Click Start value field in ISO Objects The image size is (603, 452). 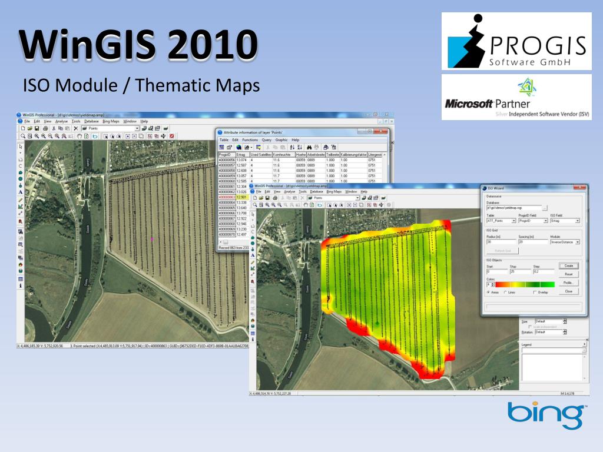coord(497,271)
